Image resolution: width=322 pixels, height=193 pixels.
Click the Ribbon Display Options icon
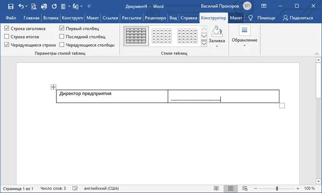(x=264, y=6)
